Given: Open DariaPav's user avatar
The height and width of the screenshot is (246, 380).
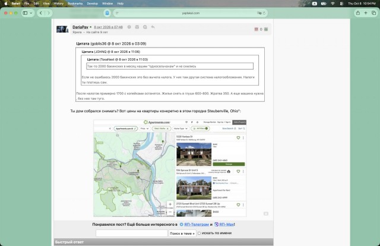Looking at the screenshot, I should point(62,29).
